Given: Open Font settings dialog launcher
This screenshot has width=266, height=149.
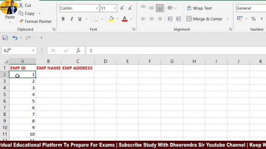Looking at the screenshot, I should coord(134,29).
